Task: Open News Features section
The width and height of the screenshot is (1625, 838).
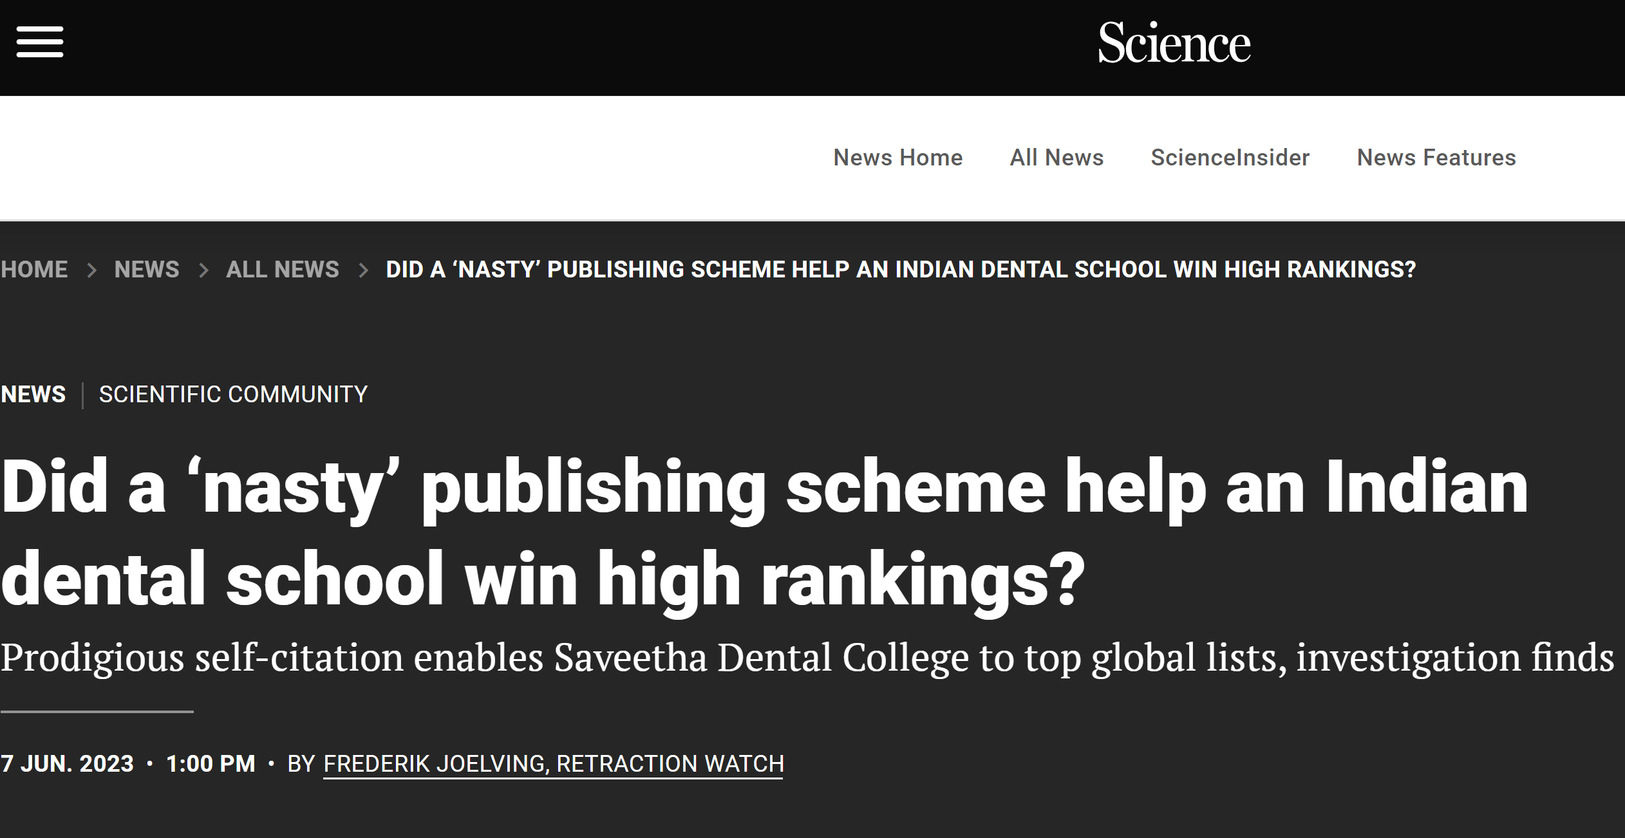Action: (1436, 158)
